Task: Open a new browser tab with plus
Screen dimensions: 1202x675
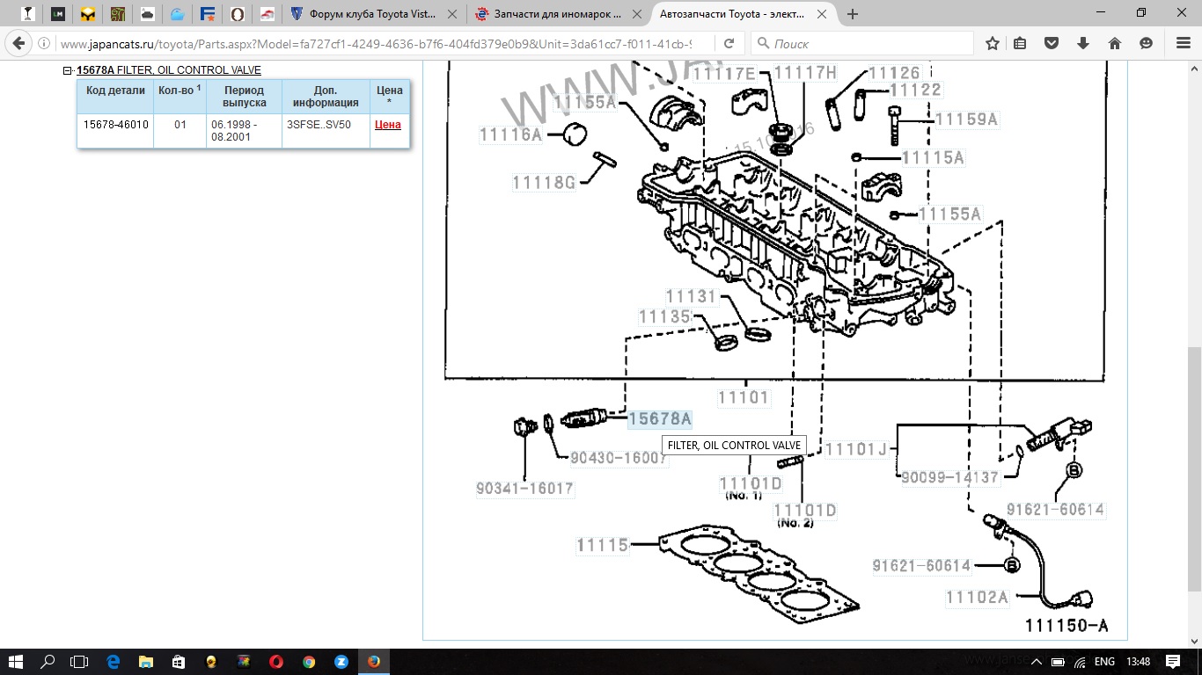Action: 852,14
